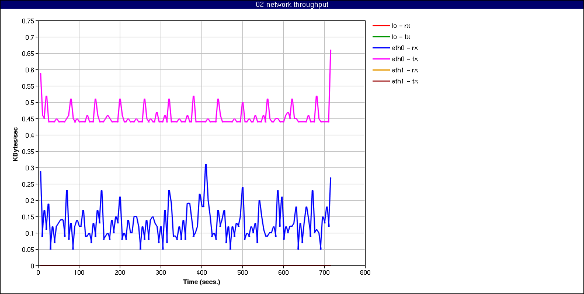Click the 0.05 y-axis label
This screenshot has width=584, height=294.
28,249
